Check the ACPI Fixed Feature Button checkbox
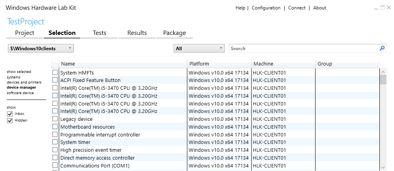394x171 pixels. pyautogui.click(x=55, y=80)
